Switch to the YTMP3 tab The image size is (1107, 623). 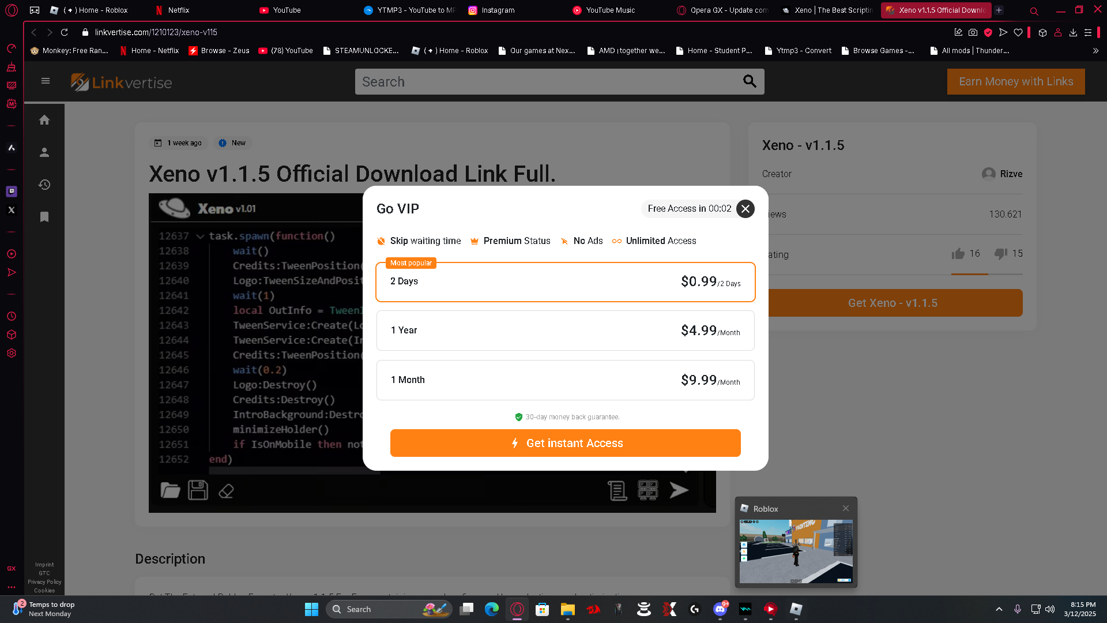(410, 10)
